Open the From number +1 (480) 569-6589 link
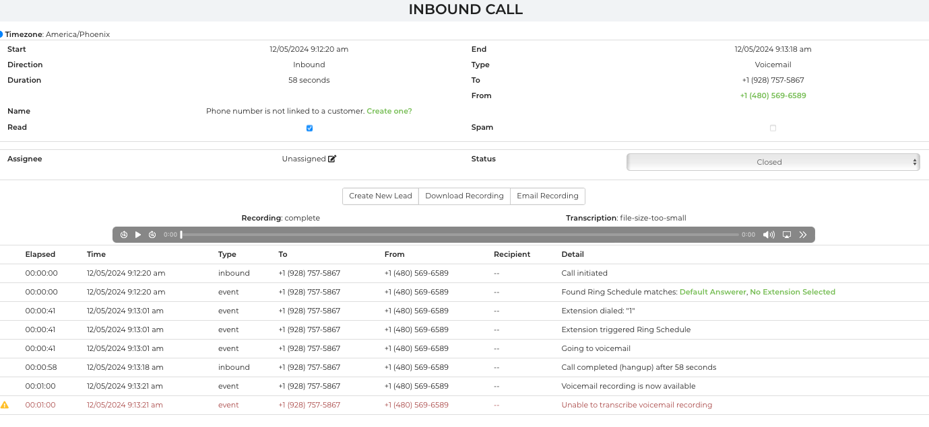 coord(773,95)
